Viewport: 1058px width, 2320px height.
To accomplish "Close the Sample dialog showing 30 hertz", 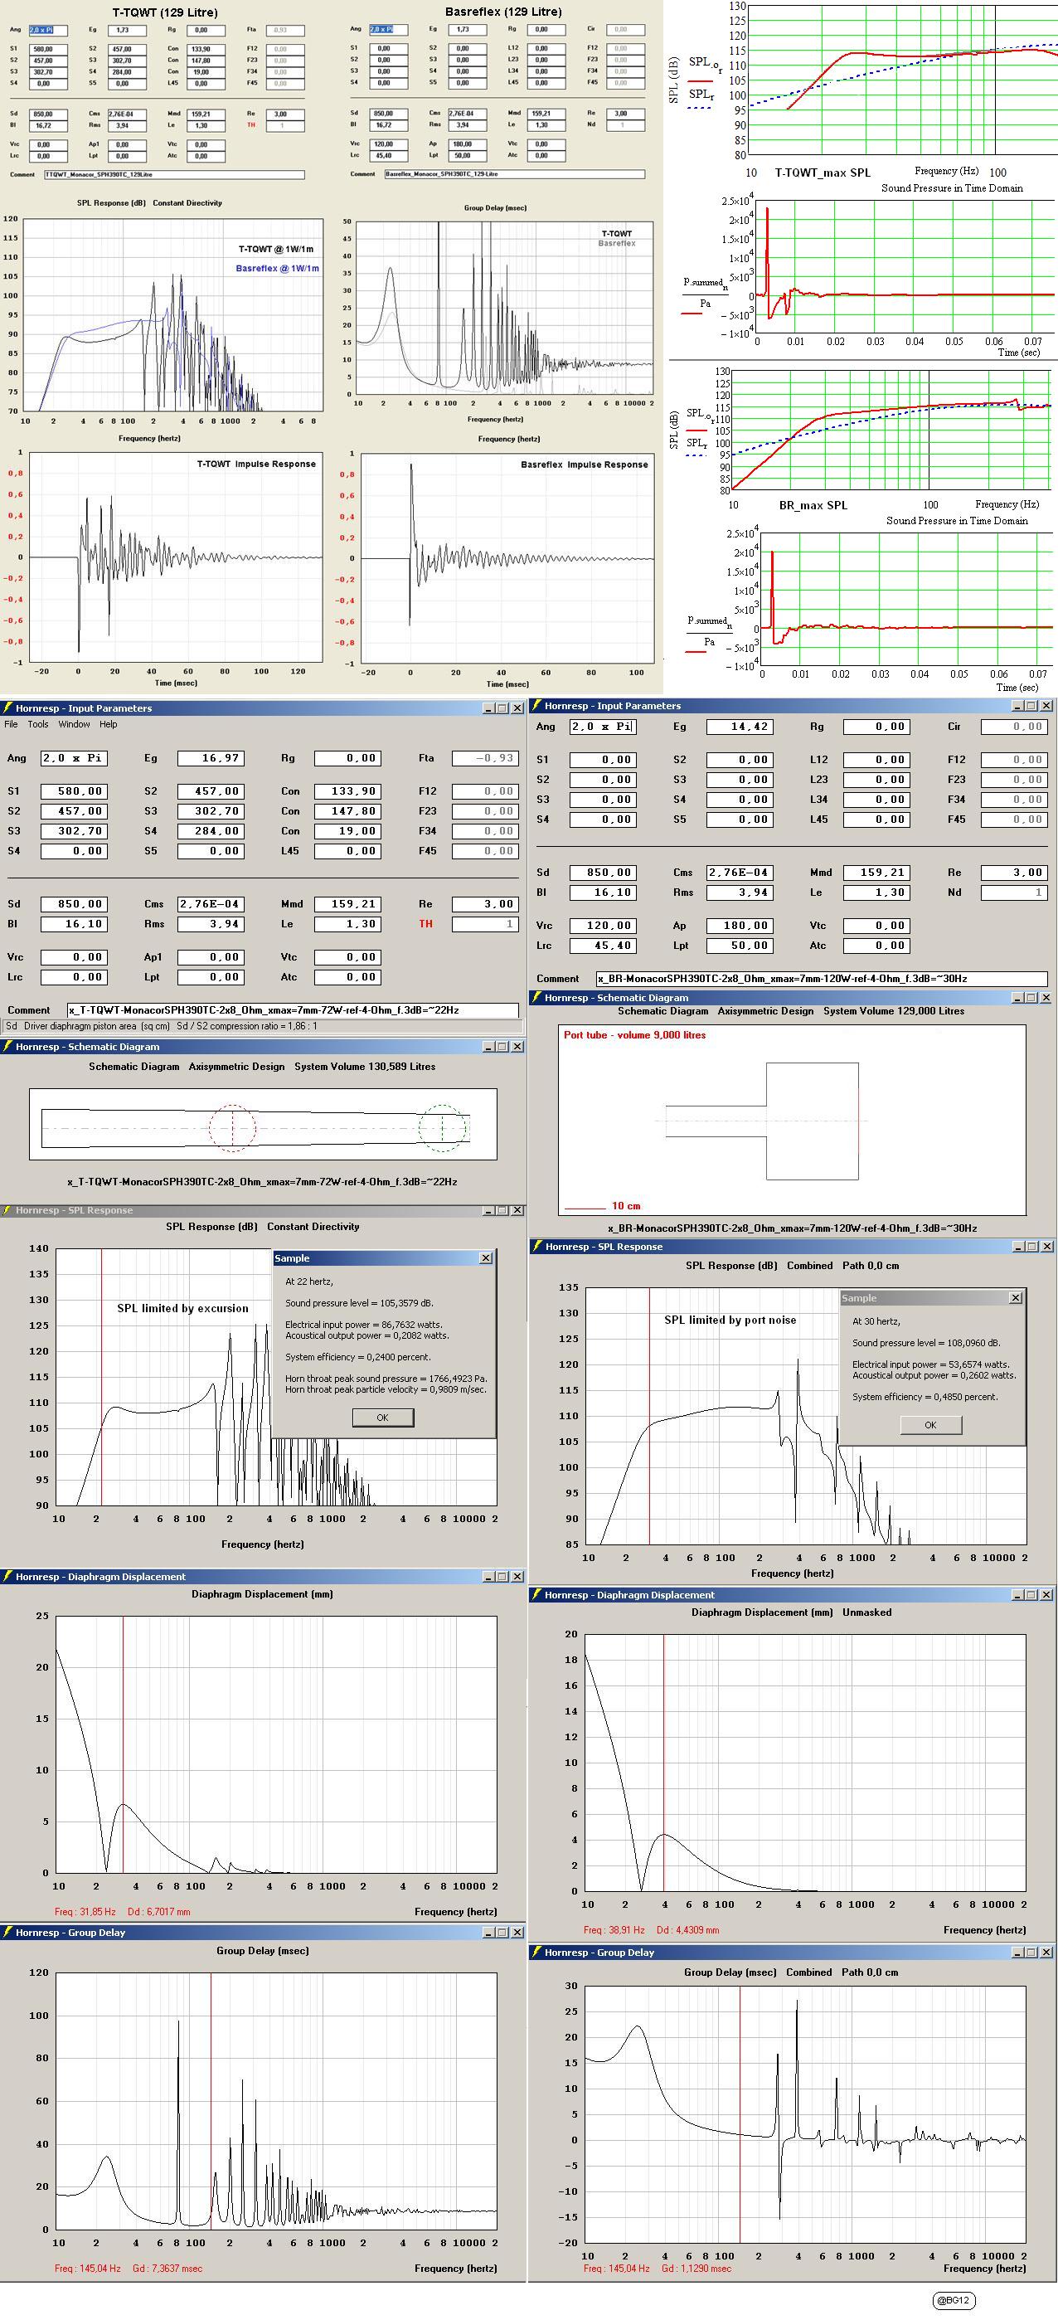I will click(x=1016, y=1298).
